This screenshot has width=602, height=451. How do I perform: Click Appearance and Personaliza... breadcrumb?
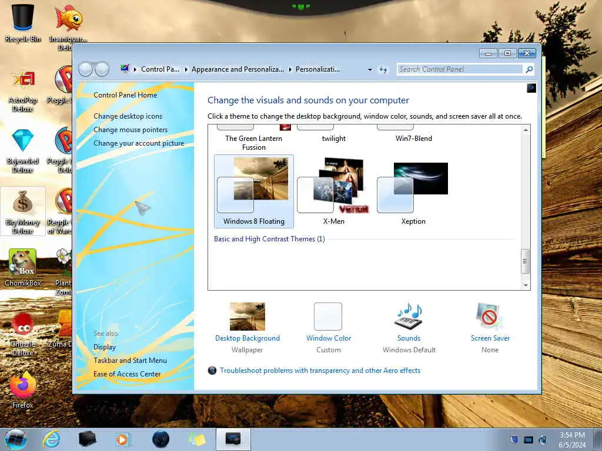coord(238,69)
